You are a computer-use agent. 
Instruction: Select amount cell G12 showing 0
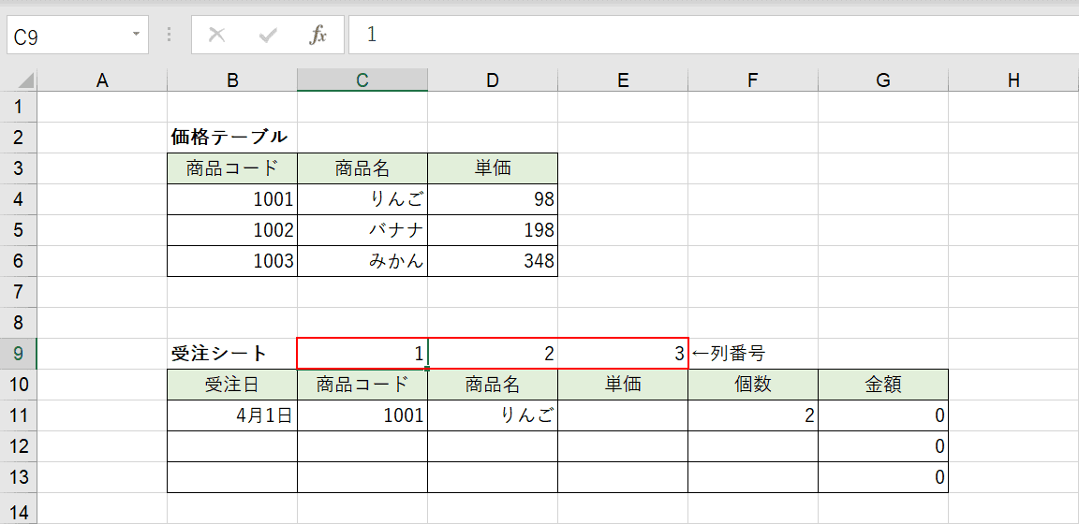[x=883, y=447]
